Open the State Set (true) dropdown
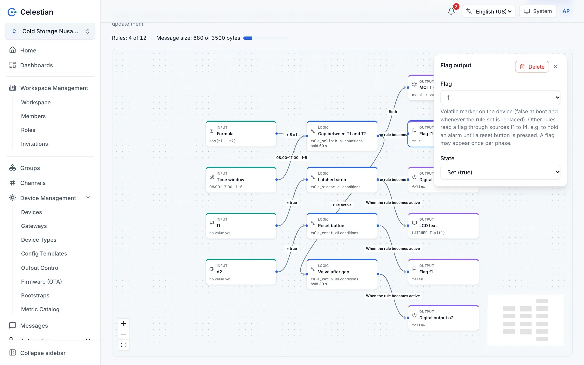The width and height of the screenshot is (584, 365). (x=500, y=172)
